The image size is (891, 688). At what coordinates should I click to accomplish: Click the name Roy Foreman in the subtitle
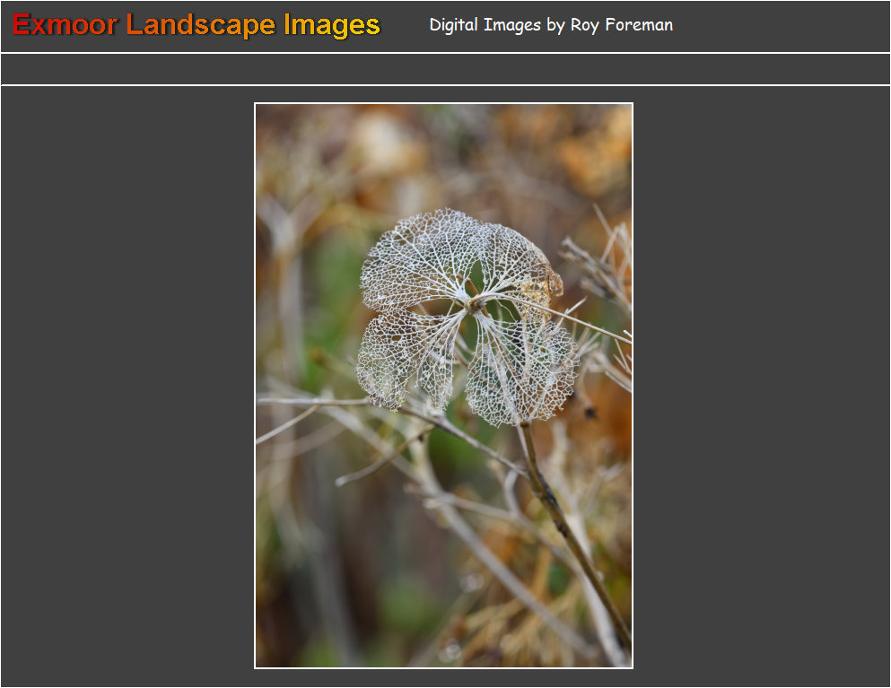[621, 25]
